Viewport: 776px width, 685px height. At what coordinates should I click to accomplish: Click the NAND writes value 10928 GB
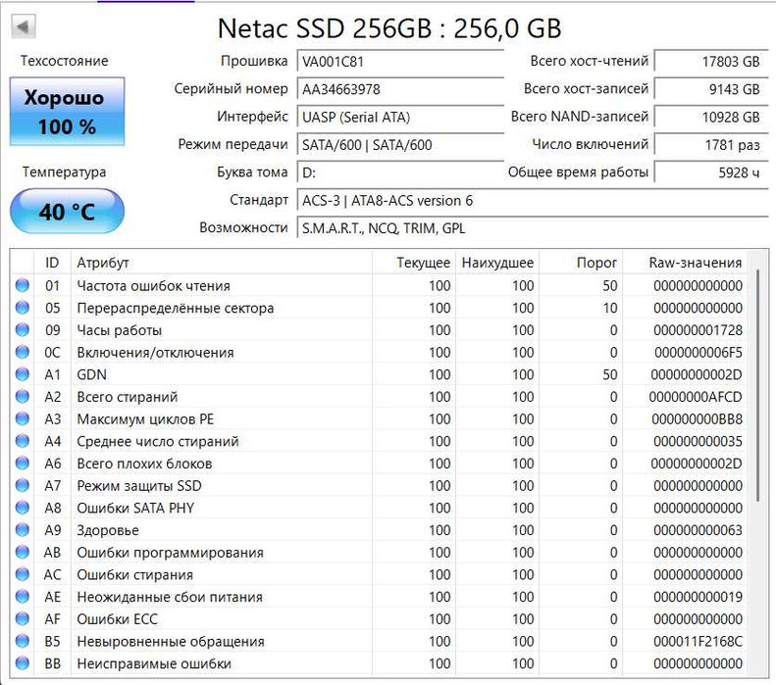[711, 117]
